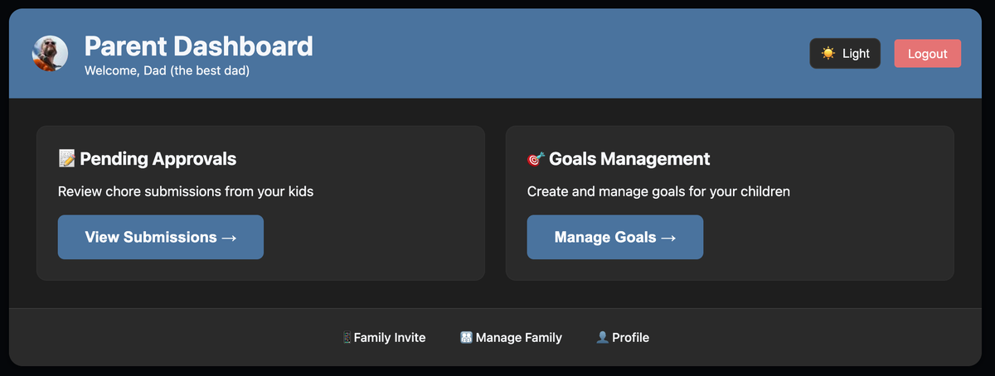Click the memo icon beside Pending Approvals
Screen dimensions: 995x376
tap(67, 159)
